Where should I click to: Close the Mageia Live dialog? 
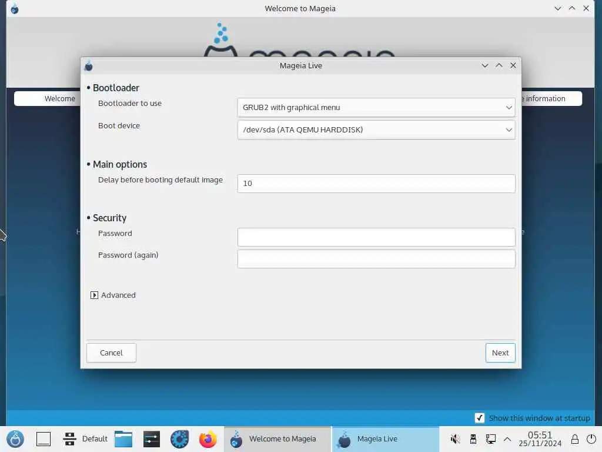(513, 66)
